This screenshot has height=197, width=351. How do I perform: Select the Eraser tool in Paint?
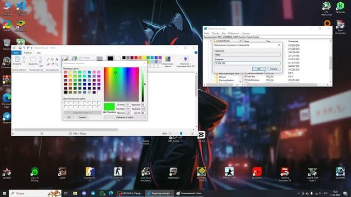tap(48, 65)
